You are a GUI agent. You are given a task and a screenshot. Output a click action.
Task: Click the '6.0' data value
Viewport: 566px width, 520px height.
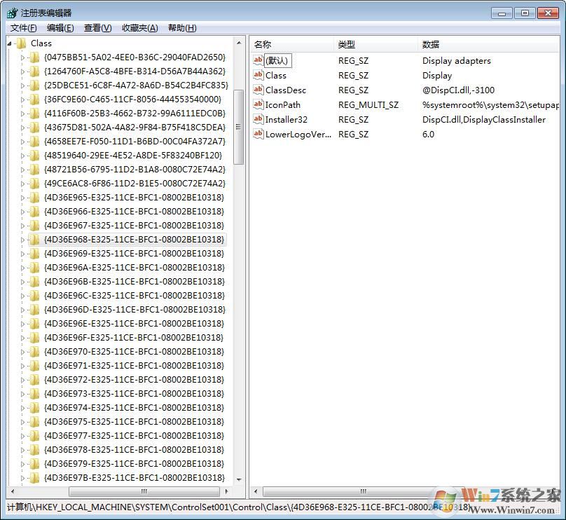[x=429, y=135]
